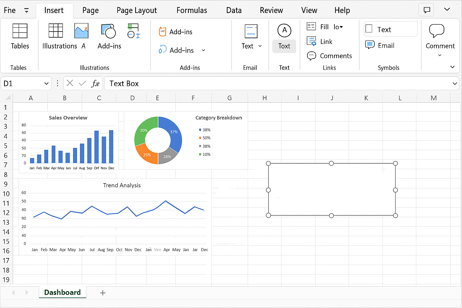
Task: Click the Text box document icon
Action: (251, 31)
